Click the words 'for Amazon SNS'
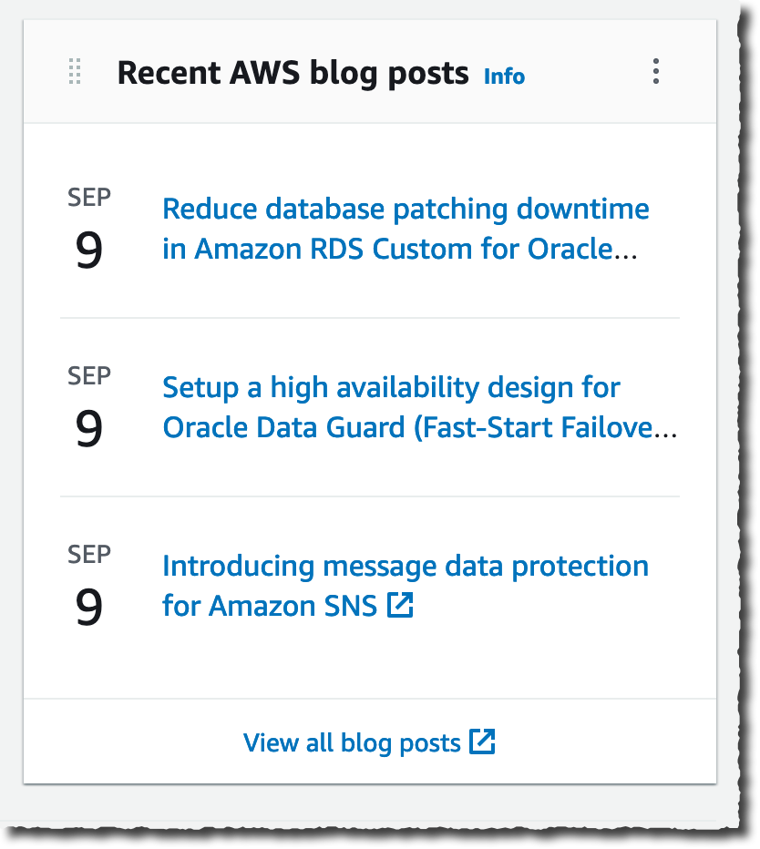The height and width of the screenshot is (849, 760). (x=270, y=606)
